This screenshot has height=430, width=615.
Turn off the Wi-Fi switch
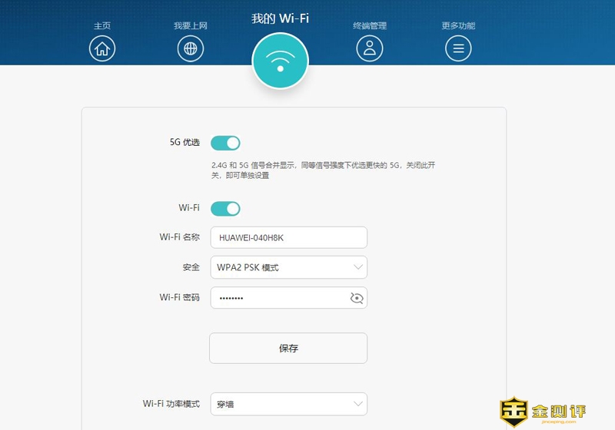pos(225,208)
